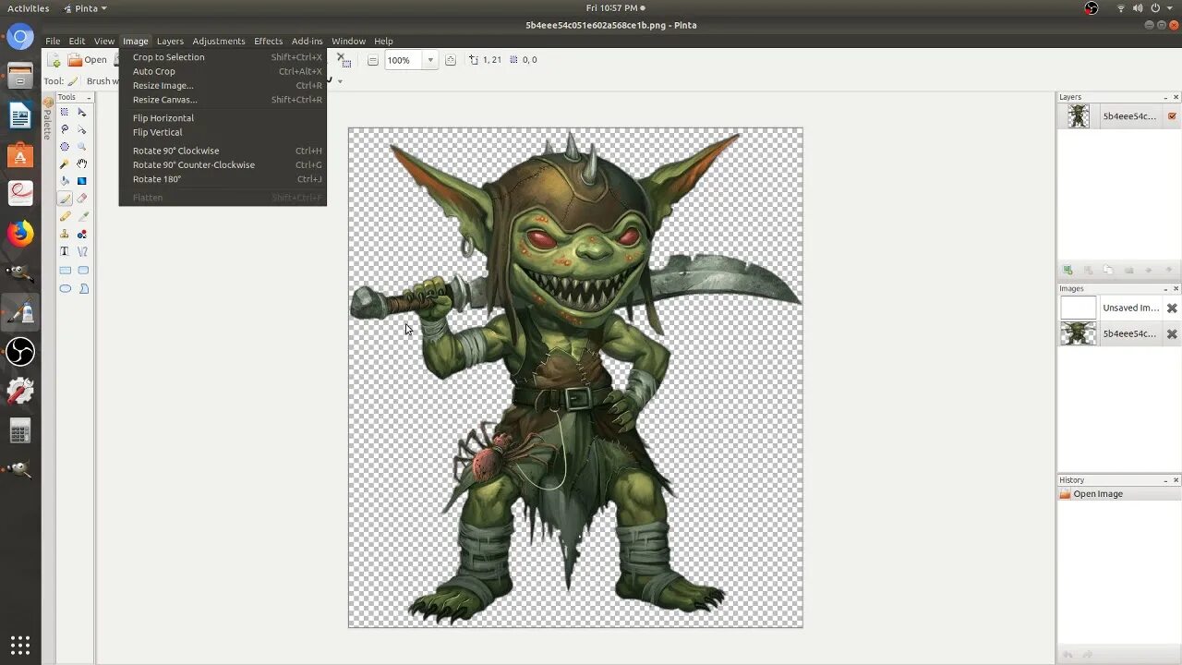Image resolution: width=1182 pixels, height=665 pixels.
Task: Close the 5b4eee54c image entry
Action: pos(1172,334)
